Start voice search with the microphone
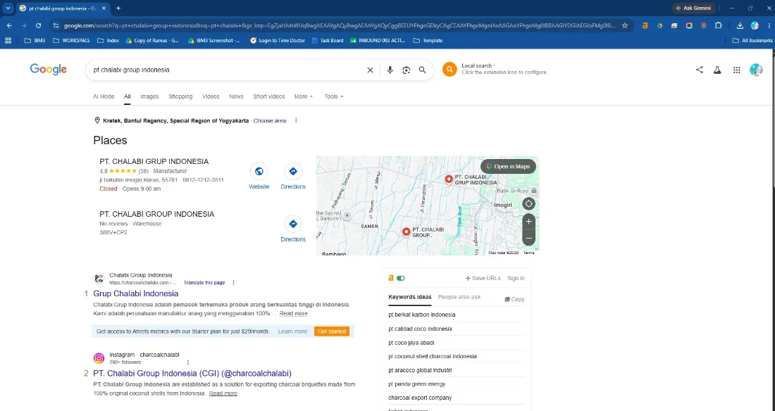 (x=390, y=70)
